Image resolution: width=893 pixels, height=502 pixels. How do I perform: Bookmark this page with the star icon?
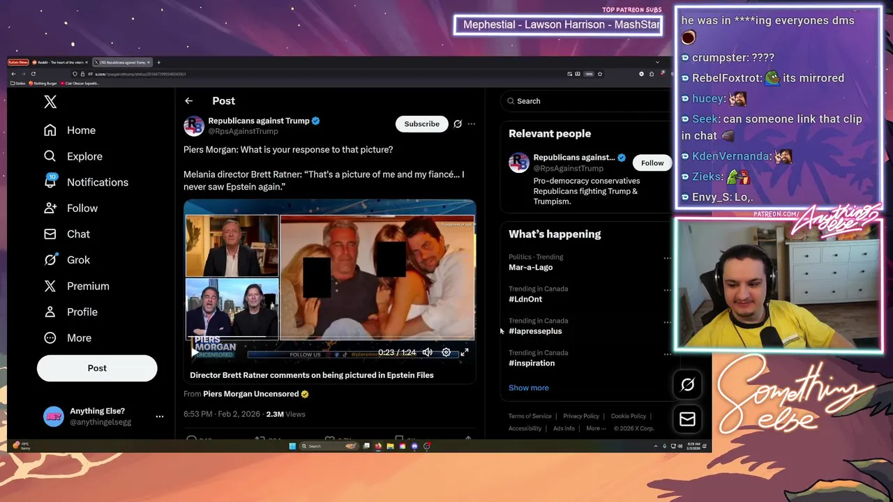(600, 74)
